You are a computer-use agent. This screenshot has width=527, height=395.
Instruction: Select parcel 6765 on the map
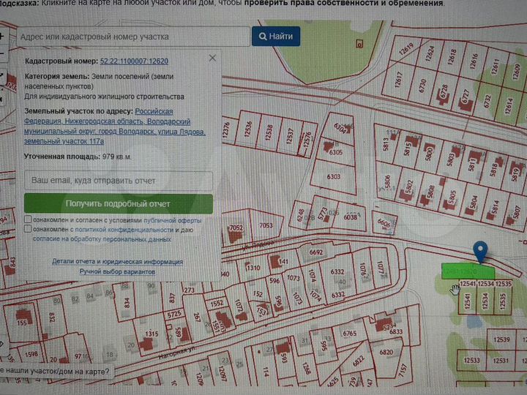pos(350,334)
